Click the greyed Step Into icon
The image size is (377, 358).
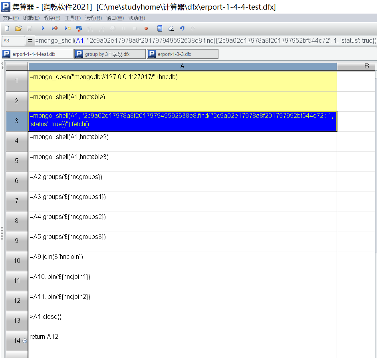point(90,29)
